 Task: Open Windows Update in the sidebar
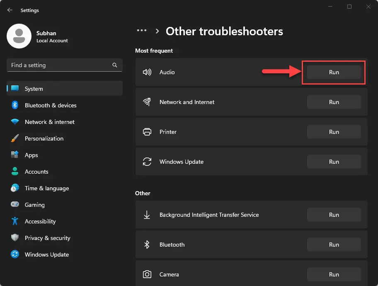65,254
